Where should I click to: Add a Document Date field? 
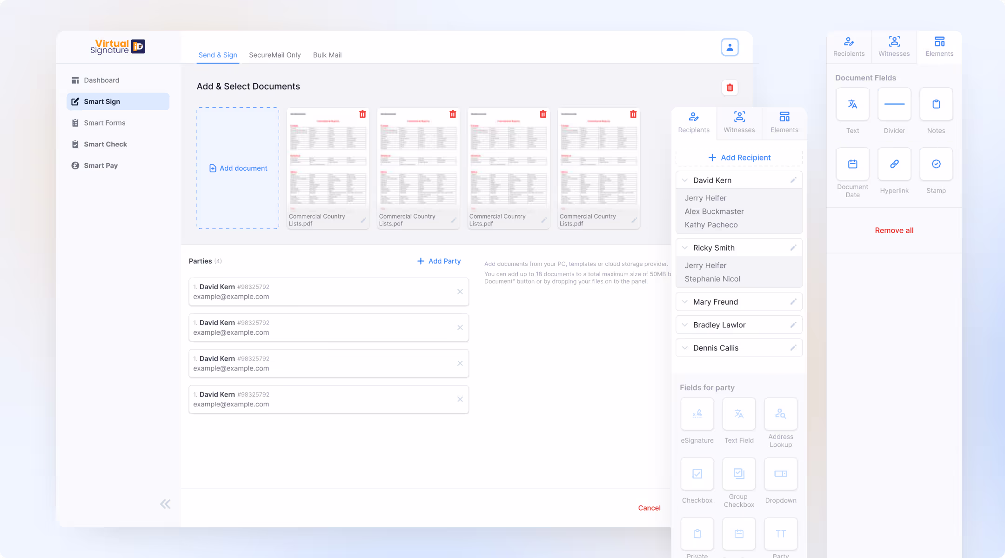coord(852,164)
